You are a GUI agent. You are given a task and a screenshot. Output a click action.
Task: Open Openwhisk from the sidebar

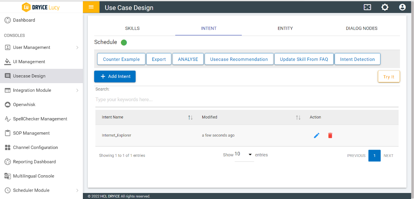pos(24,105)
